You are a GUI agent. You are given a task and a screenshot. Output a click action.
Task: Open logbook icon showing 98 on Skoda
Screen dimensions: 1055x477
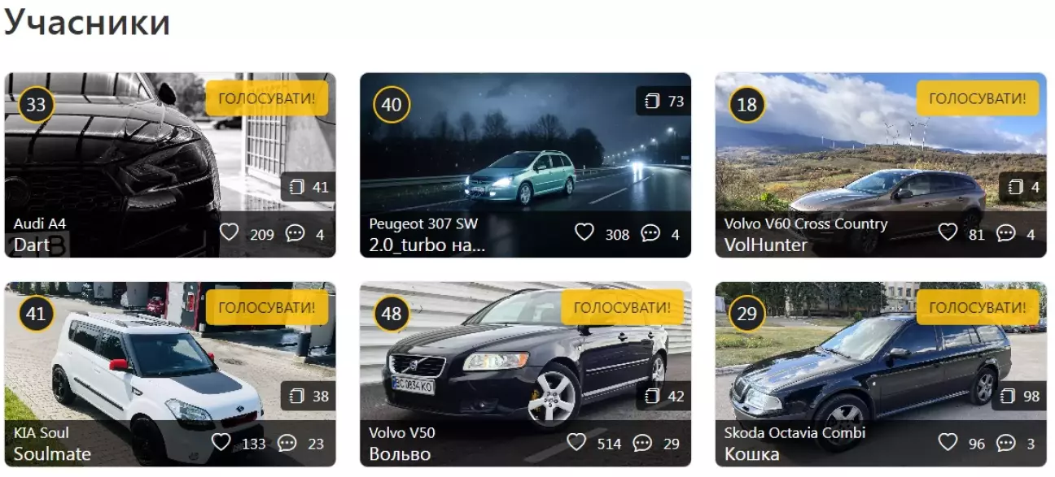(x=1008, y=396)
